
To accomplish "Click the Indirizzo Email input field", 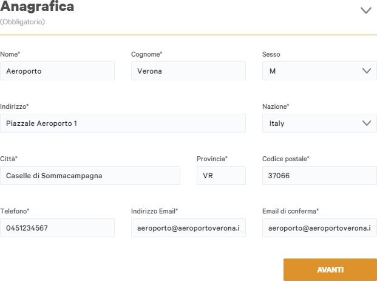I will click(x=188, y=228).
